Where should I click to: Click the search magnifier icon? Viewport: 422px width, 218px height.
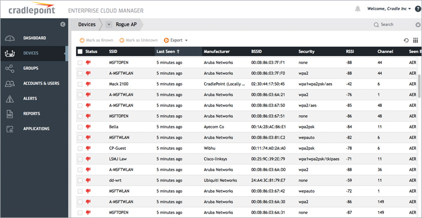376,25
